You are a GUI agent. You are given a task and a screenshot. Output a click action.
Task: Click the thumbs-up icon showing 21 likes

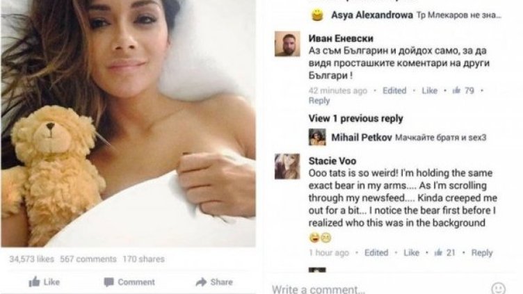click(x=438, y=252)
